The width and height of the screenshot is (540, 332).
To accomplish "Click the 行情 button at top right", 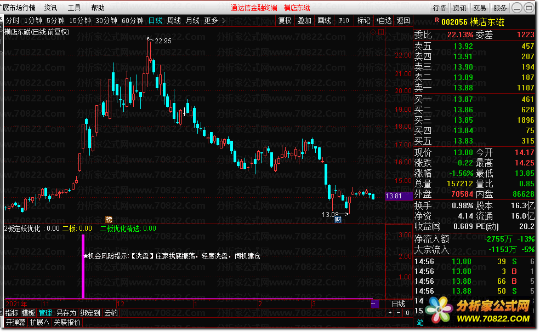I will (x=440, y=8).
